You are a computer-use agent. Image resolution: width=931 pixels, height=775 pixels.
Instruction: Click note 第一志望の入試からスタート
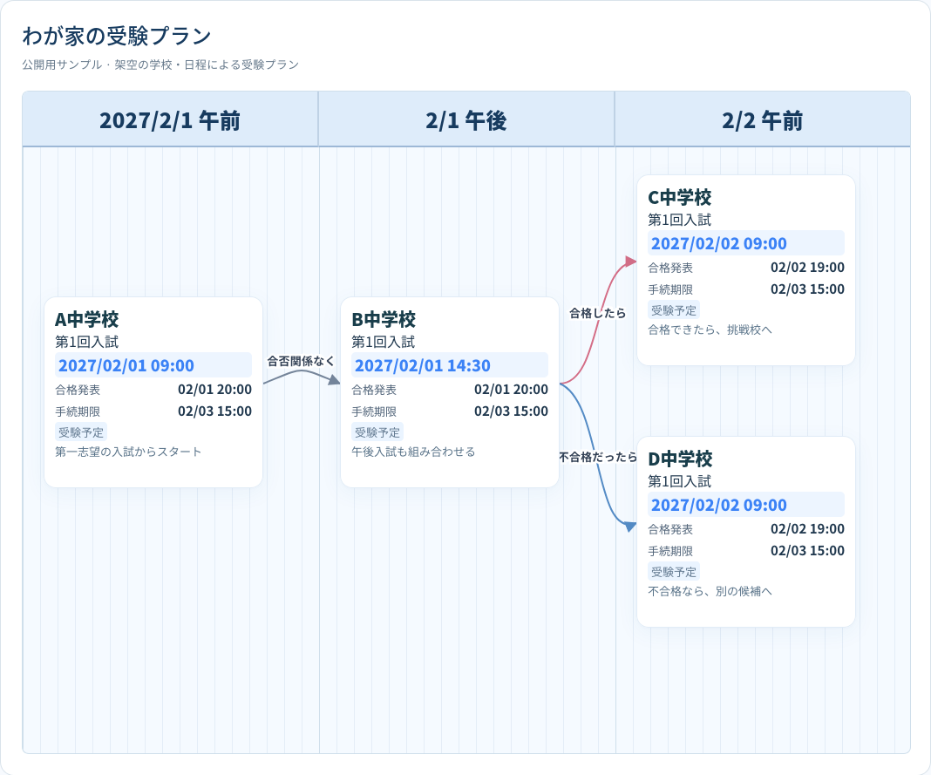pyautogui.click(x=128, y=452)
